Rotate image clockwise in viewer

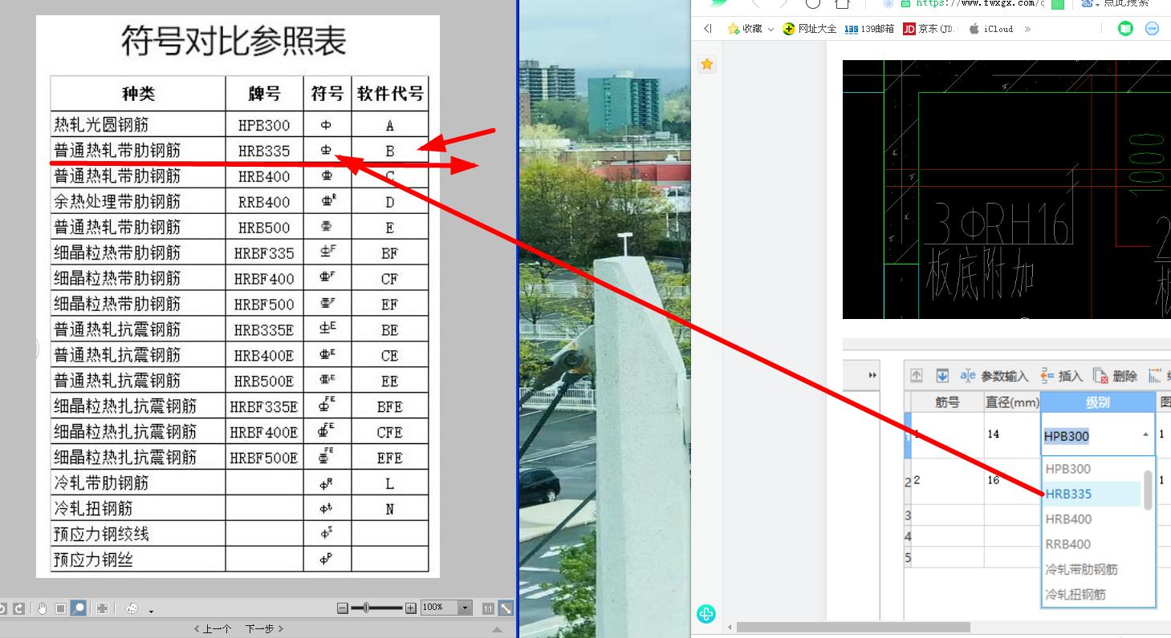point(18,608)
